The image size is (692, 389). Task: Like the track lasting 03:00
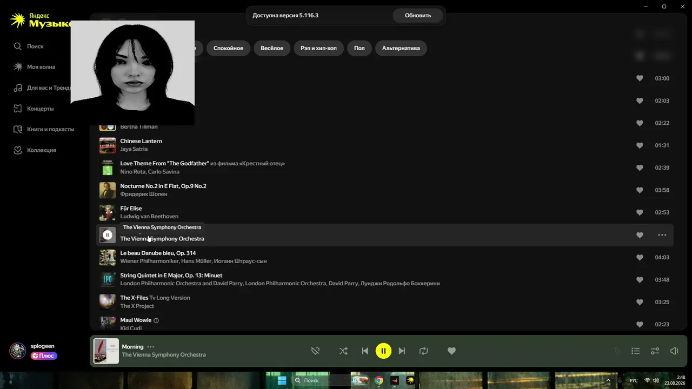click(x=640, y=78)
